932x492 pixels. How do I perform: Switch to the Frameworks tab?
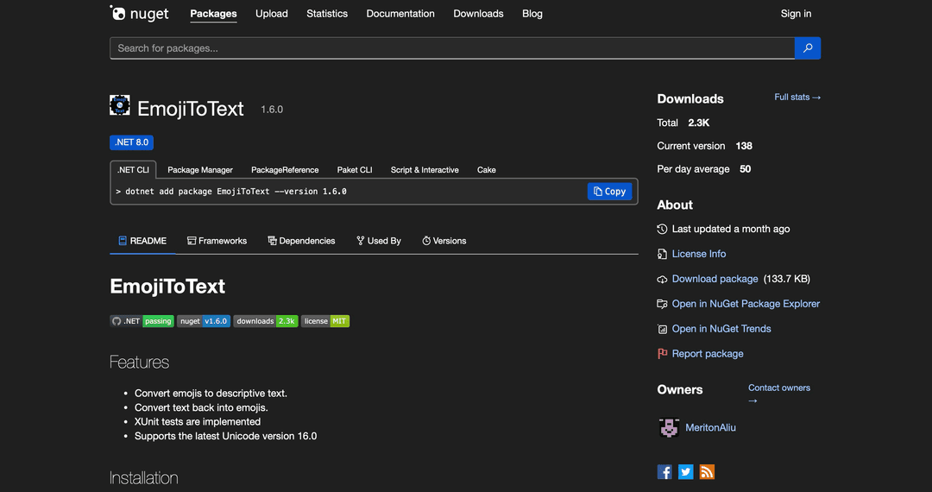pos(217,241)
